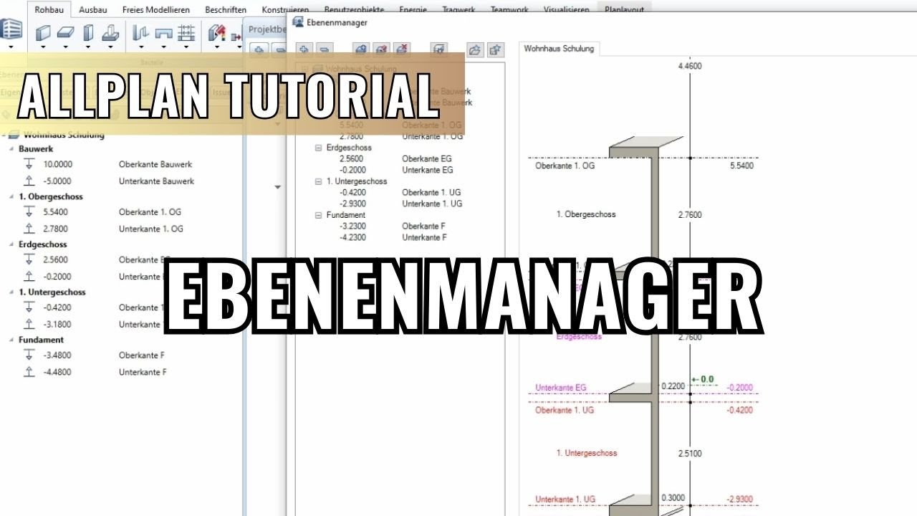The image size is (917, 516).
Task: Open the dropdown arrow below the Foundation tool
Action: [110, 47]
